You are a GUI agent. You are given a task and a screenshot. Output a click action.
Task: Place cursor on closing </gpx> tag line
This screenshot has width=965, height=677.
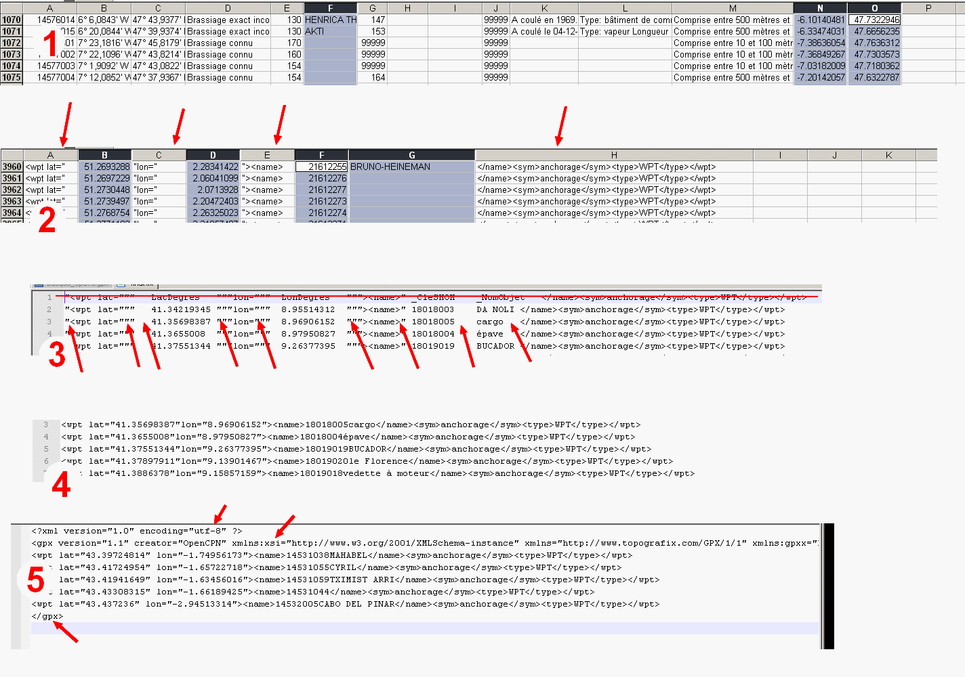point(47,617)
